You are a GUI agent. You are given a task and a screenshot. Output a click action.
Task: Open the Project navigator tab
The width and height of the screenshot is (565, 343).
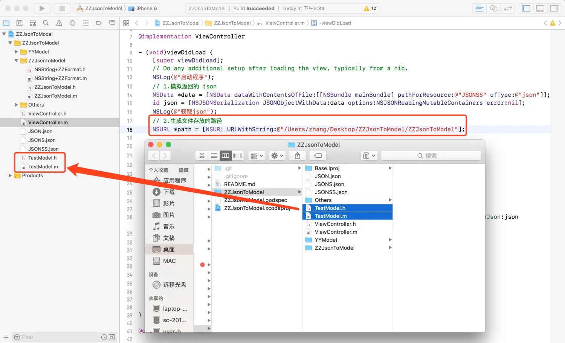[x=6, y=23]
